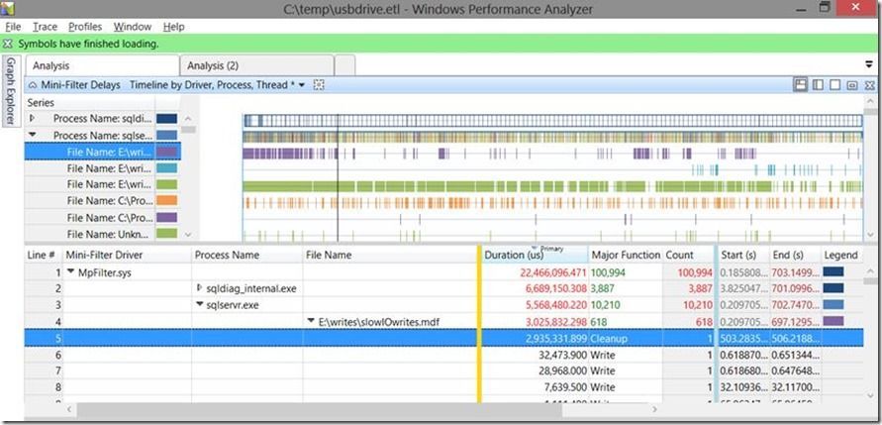
Task: Collapse the sqlservr.exe row
Action: pos(199,304)
